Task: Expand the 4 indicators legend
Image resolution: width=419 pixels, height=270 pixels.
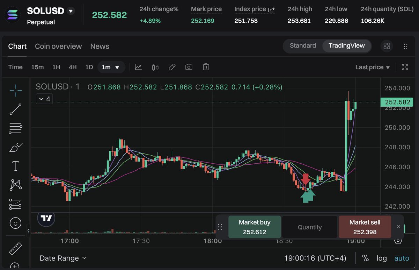Action: click(44, 99)
